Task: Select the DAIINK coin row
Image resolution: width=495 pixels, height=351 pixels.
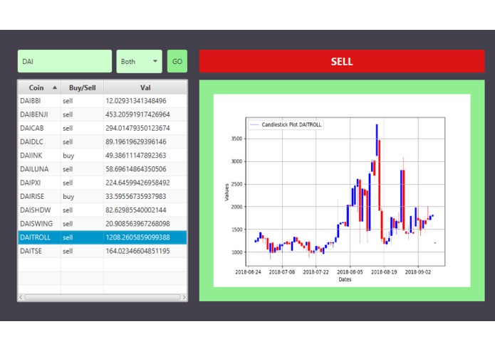Action: [x=103, y=155]
